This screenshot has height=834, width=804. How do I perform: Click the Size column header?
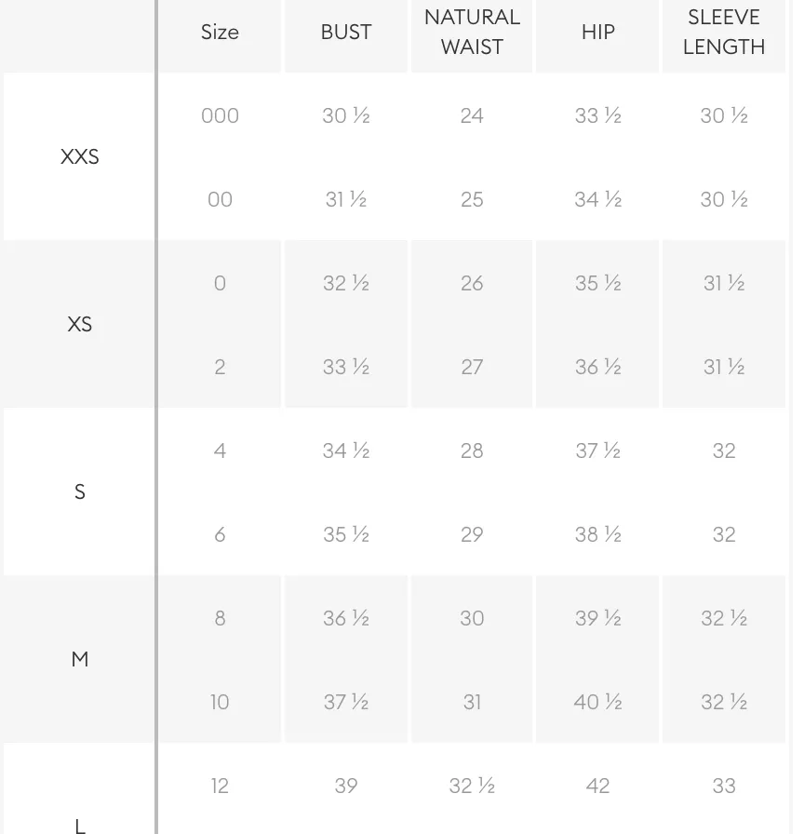click(221, 33)
